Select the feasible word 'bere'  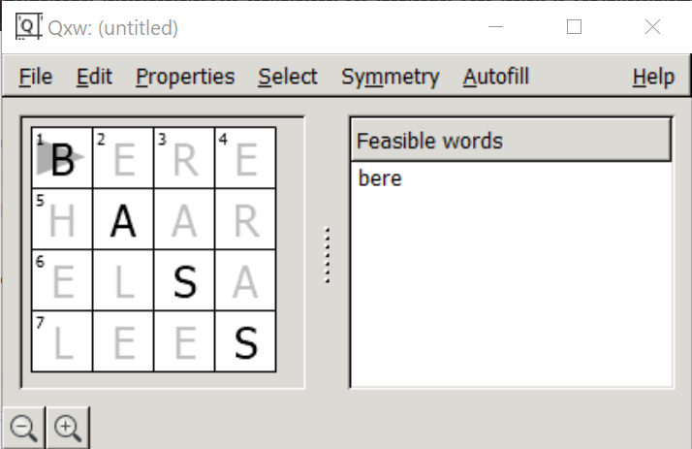coord(379,179)
